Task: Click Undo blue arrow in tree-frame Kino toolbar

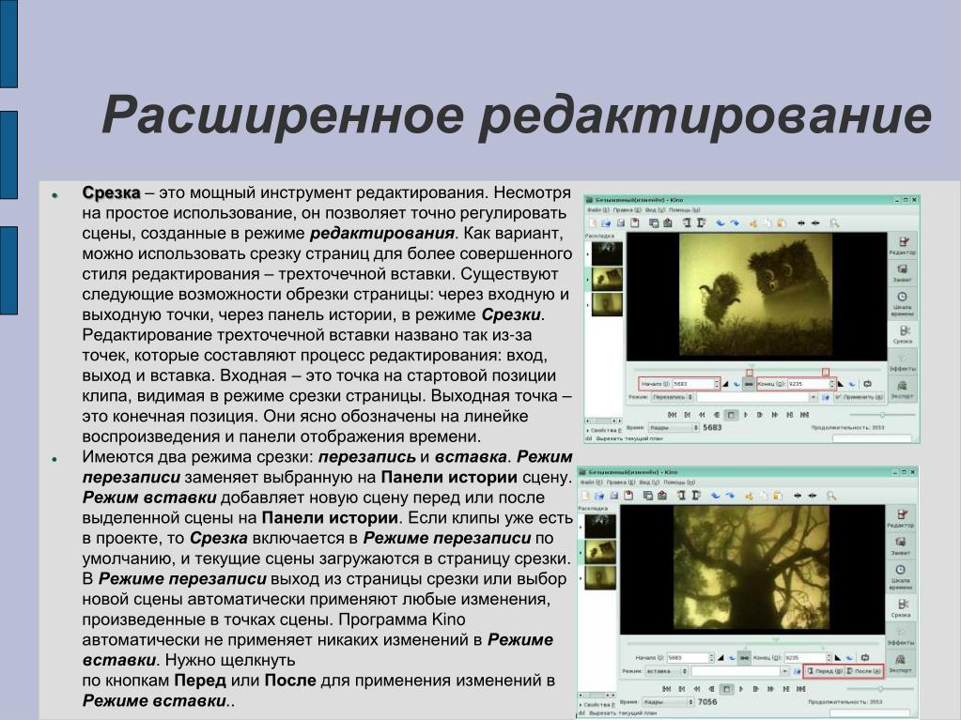Action: coord(715,496)
